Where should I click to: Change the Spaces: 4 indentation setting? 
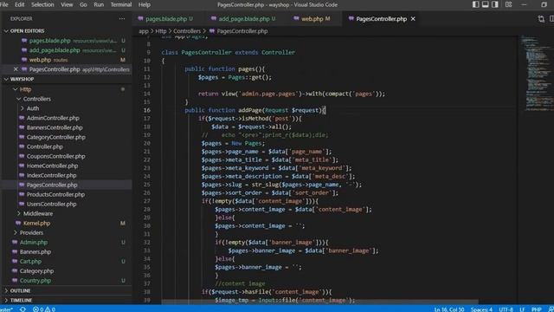(481, 309)
